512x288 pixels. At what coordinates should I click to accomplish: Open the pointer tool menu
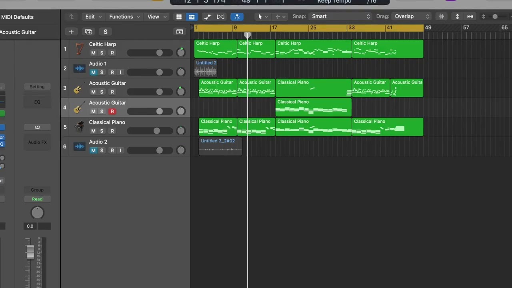coord(262,16)
